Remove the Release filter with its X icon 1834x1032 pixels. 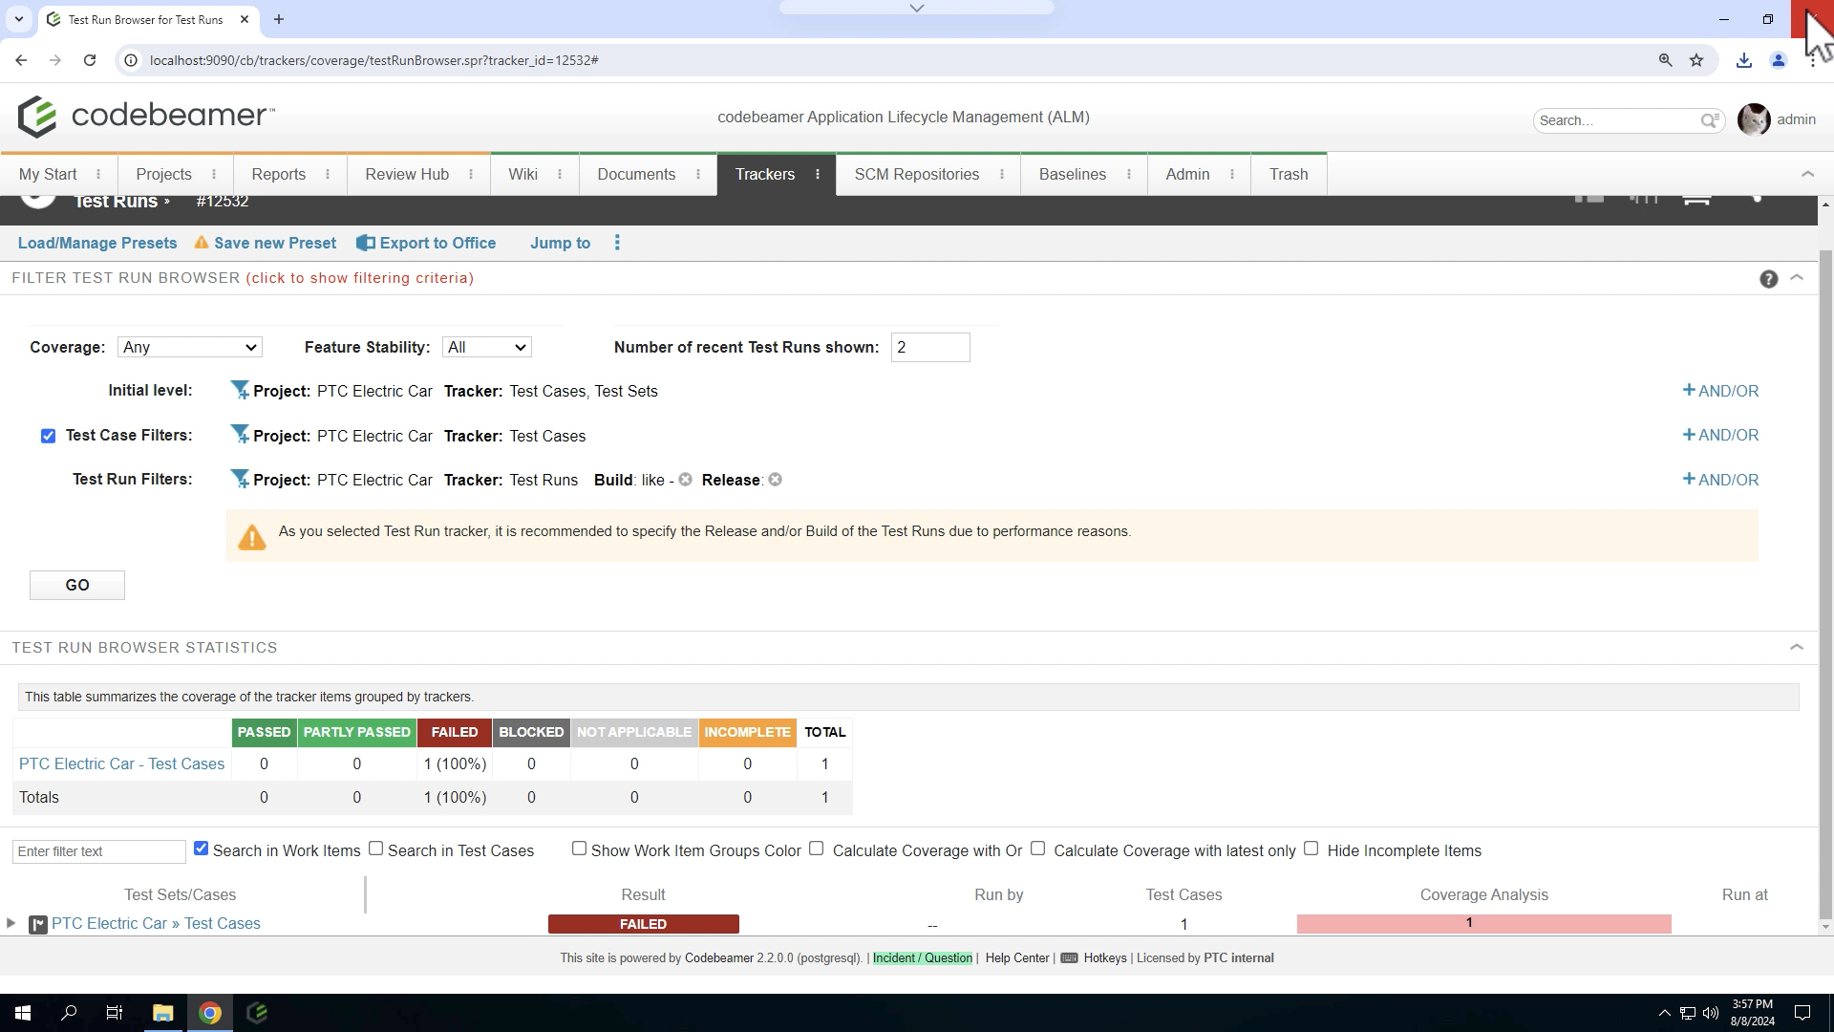775,480
